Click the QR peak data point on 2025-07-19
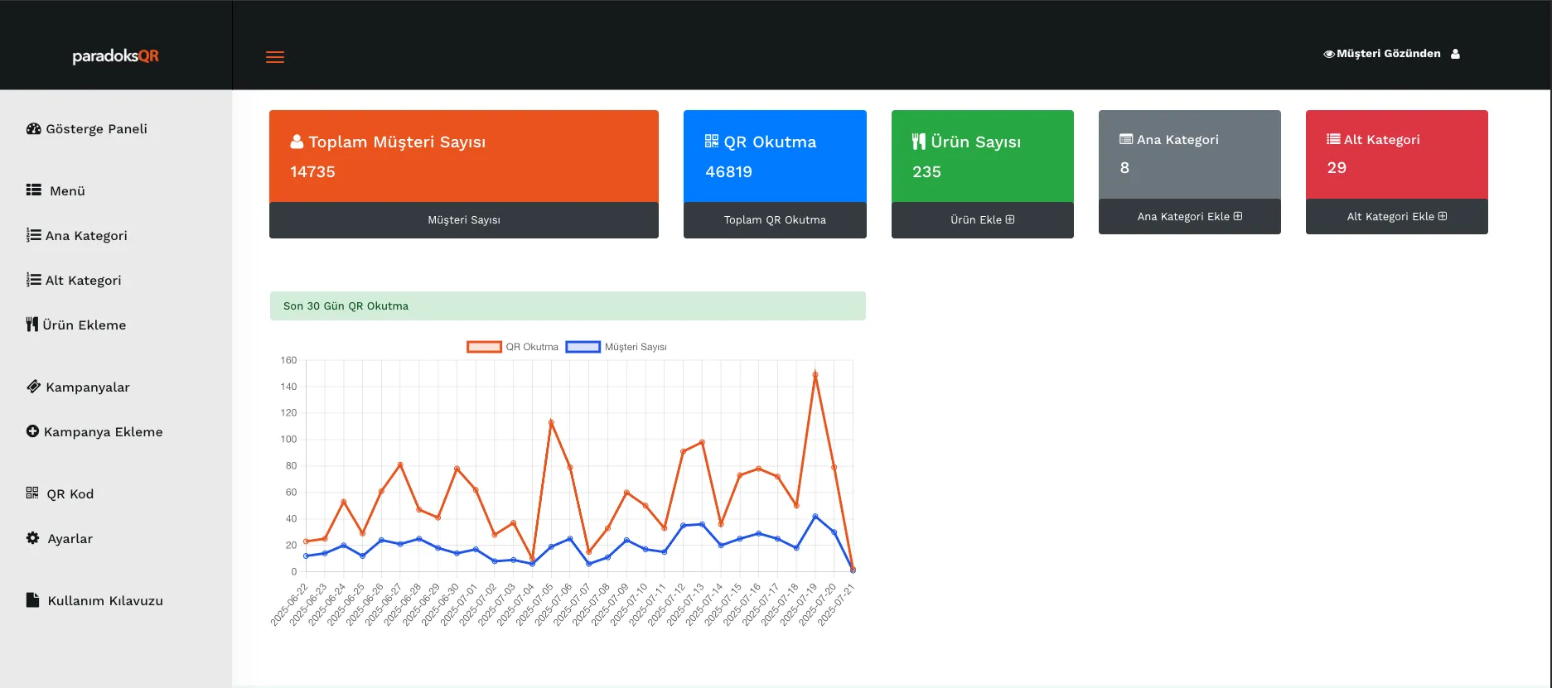 tap(815, 374)
